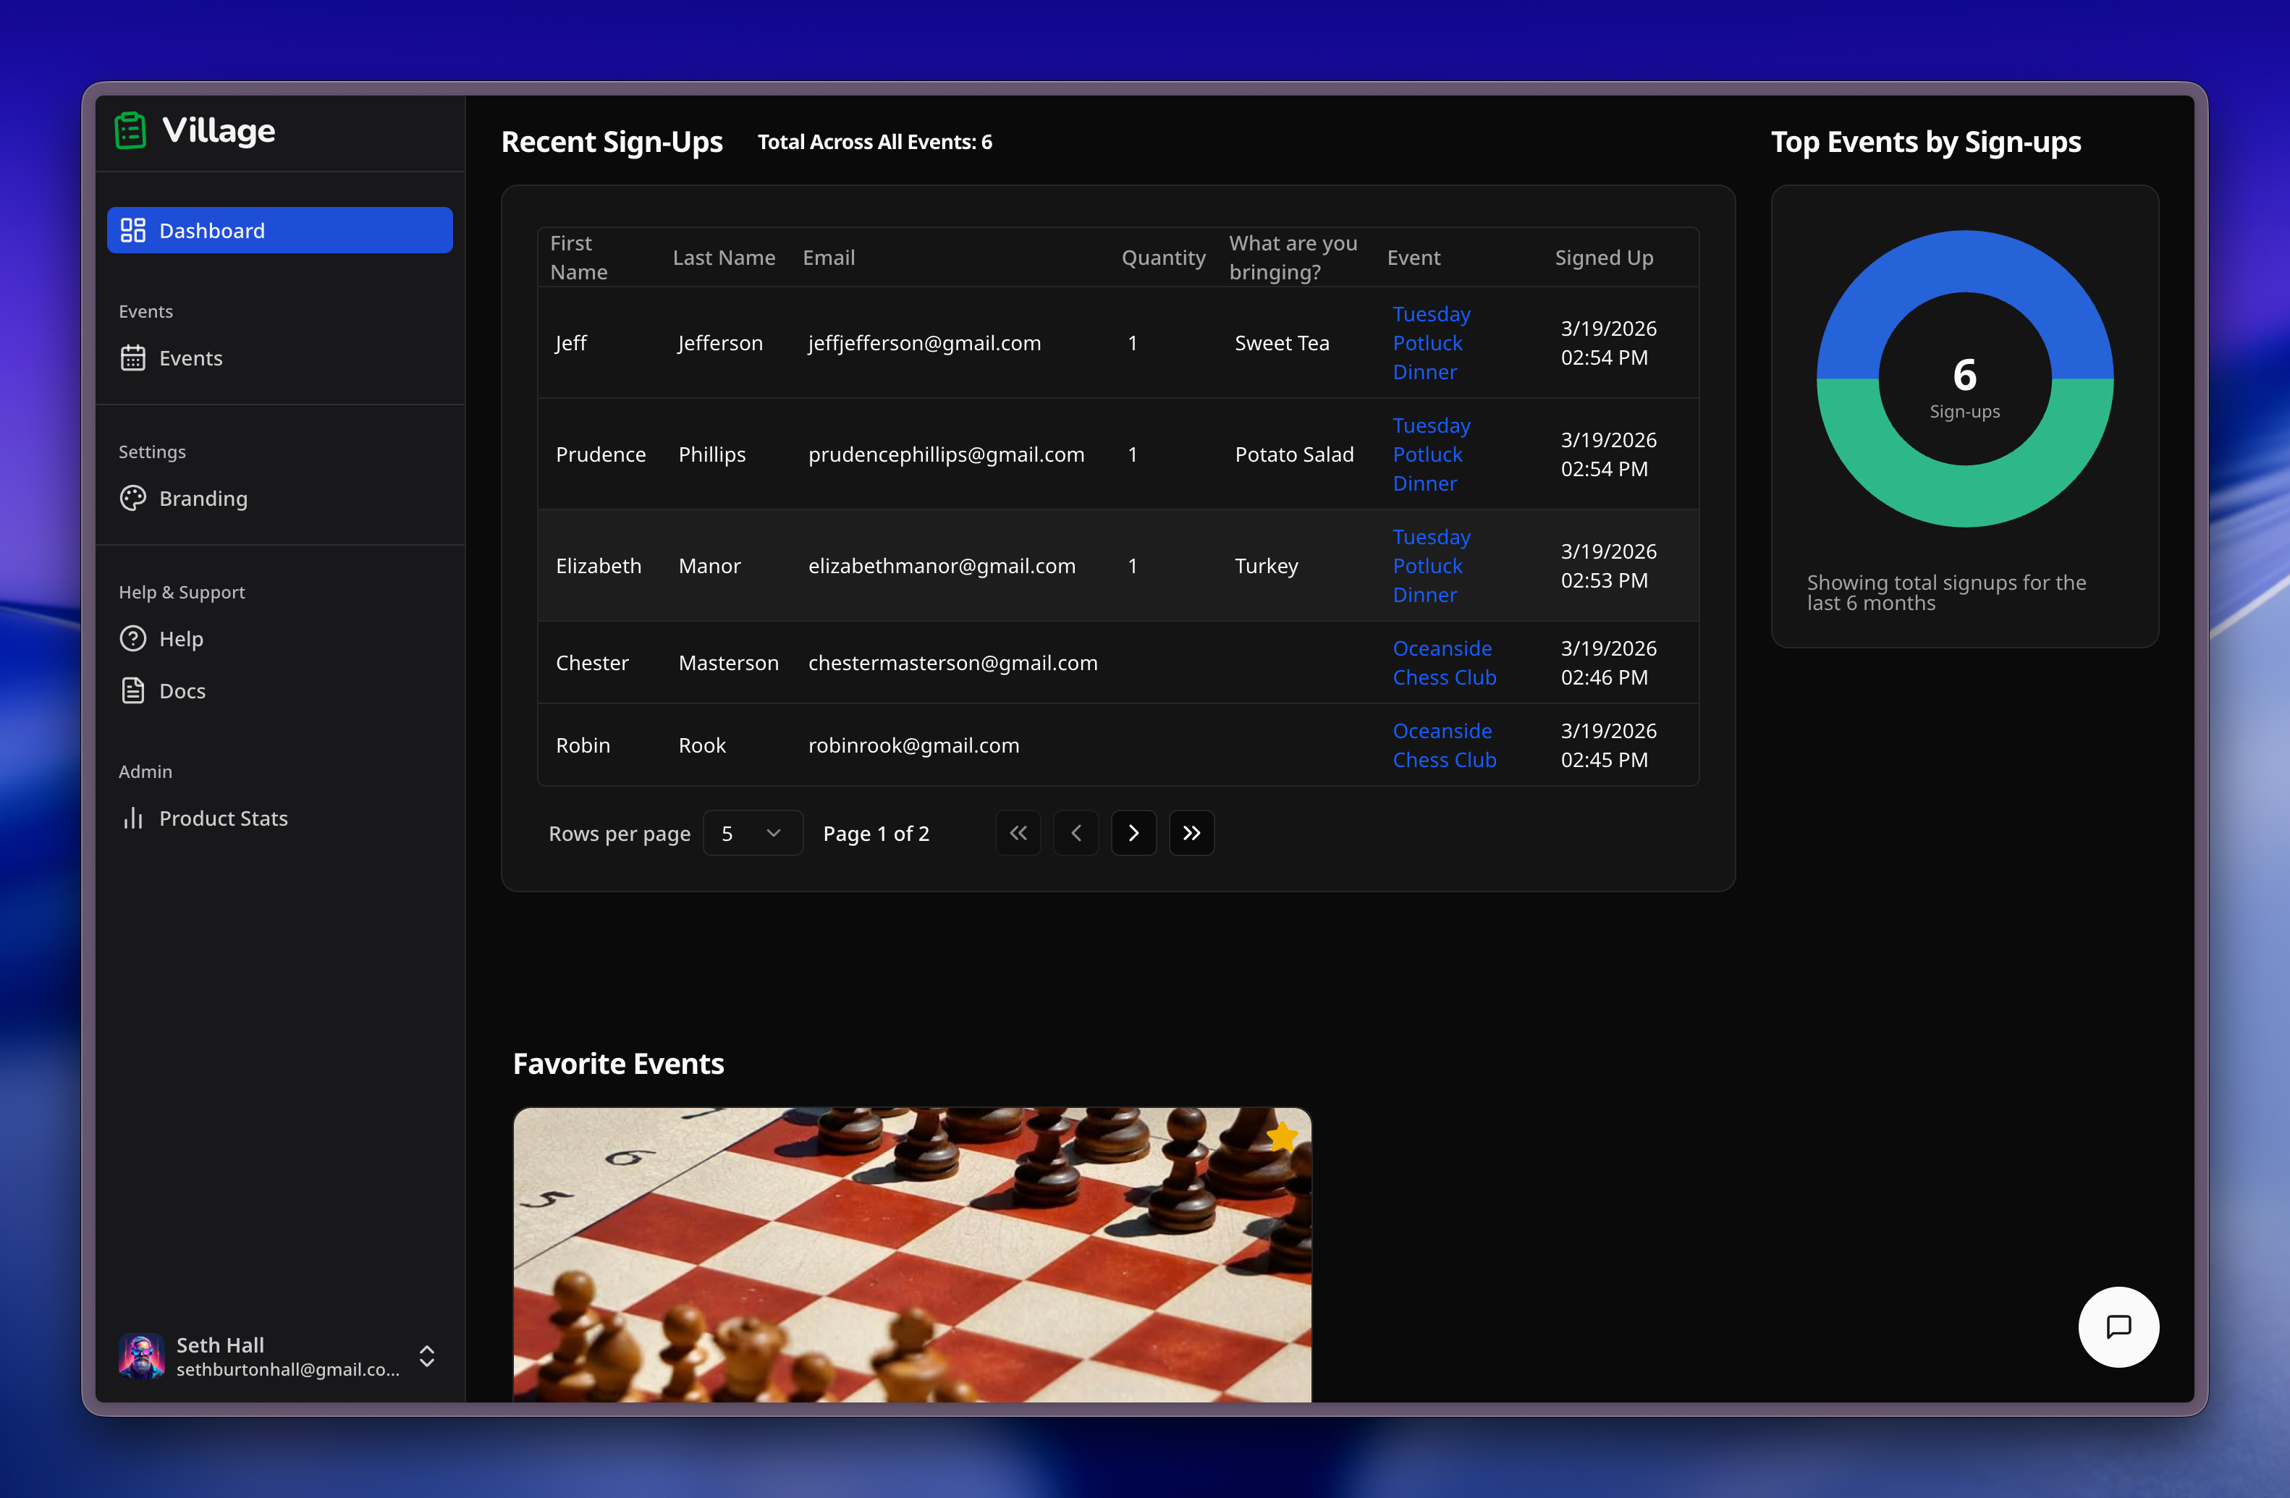Click Seth Hall's profile avatar

(141, 1355)
